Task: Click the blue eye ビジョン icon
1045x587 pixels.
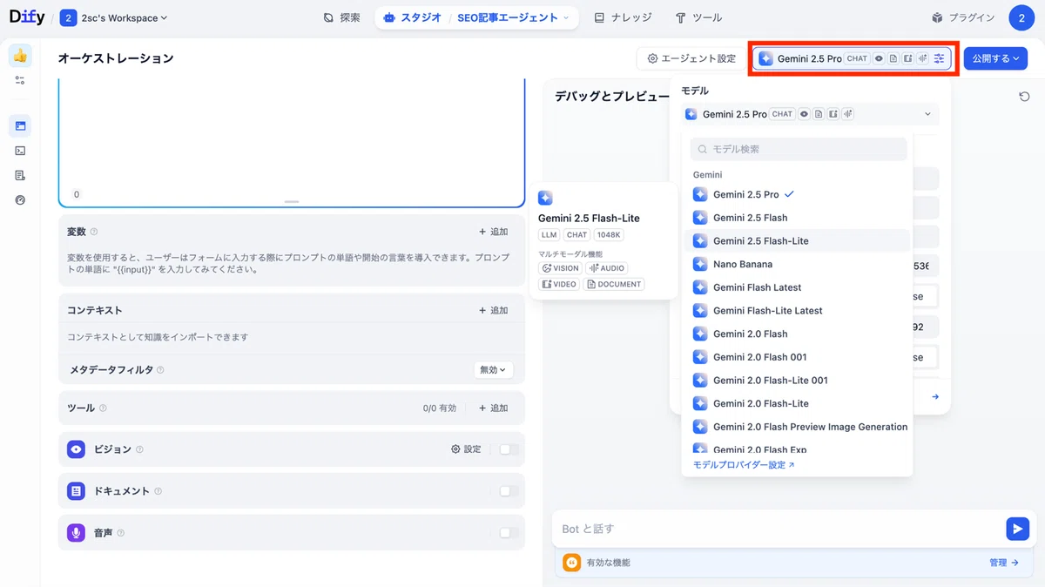Action: (77, 449)
